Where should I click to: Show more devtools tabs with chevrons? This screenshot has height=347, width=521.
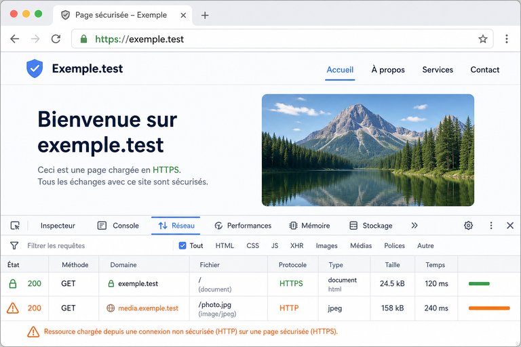click(414, 226)
